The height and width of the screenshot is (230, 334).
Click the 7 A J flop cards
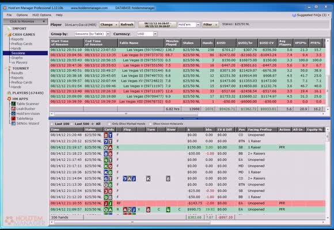(130, 179)
